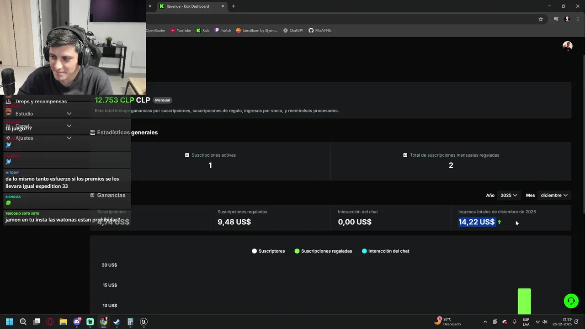This screenshot has width=585, height=329.
Task: Click Total de suscripciones mensuales regaladas icon
Action: click(x=405, y=155)
